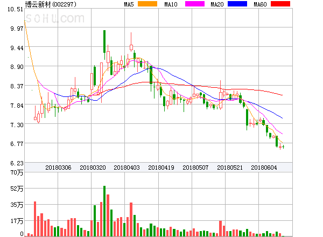Click the 9.44 price axis label
This screenshot has height=237, width=323.
pyautogui.click(x=17, y=48)
